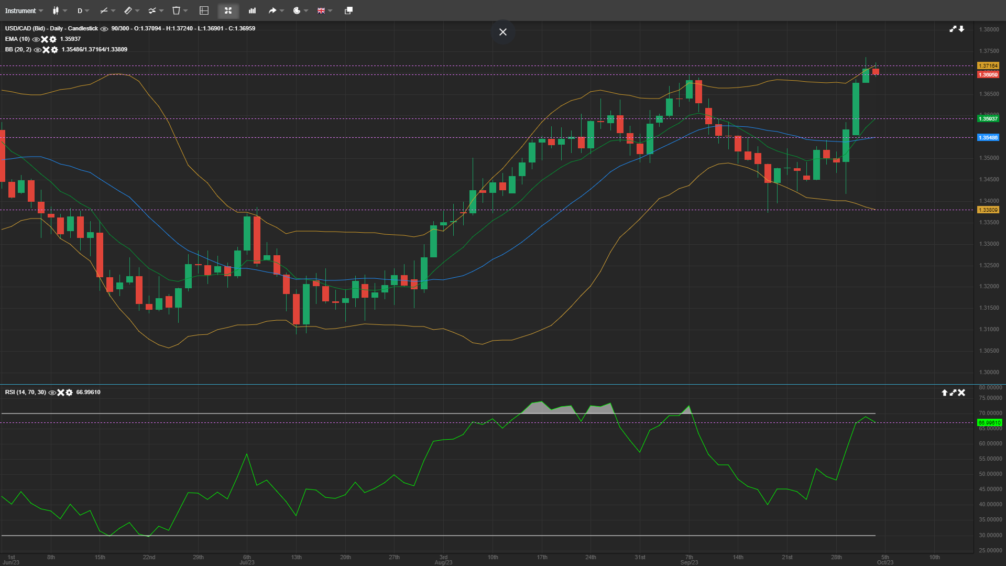Expand the theme palette dropdown arrow
This screenshot has width=1006, height=566.
click(306, 10)
